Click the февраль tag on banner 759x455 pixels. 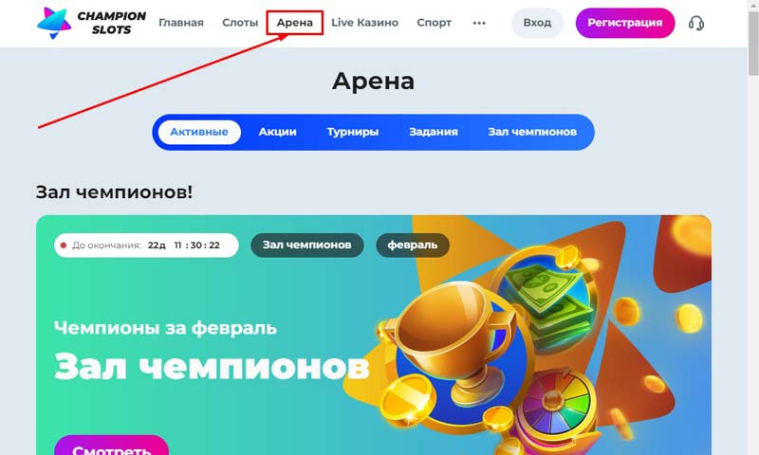[x=413, y=246]
